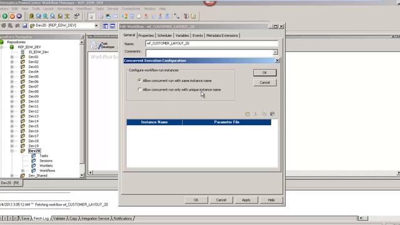400x225 pixels.
Task: Click Cancel in the Edit Workflow dialog
Action: tap(221, 200)
